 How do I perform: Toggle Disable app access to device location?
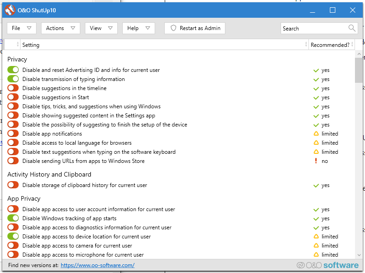point(13,236)
